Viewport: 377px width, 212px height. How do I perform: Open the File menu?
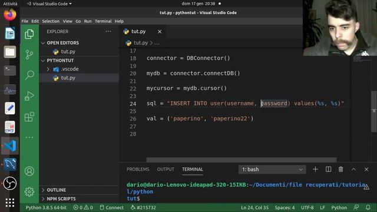coord(25,21)
